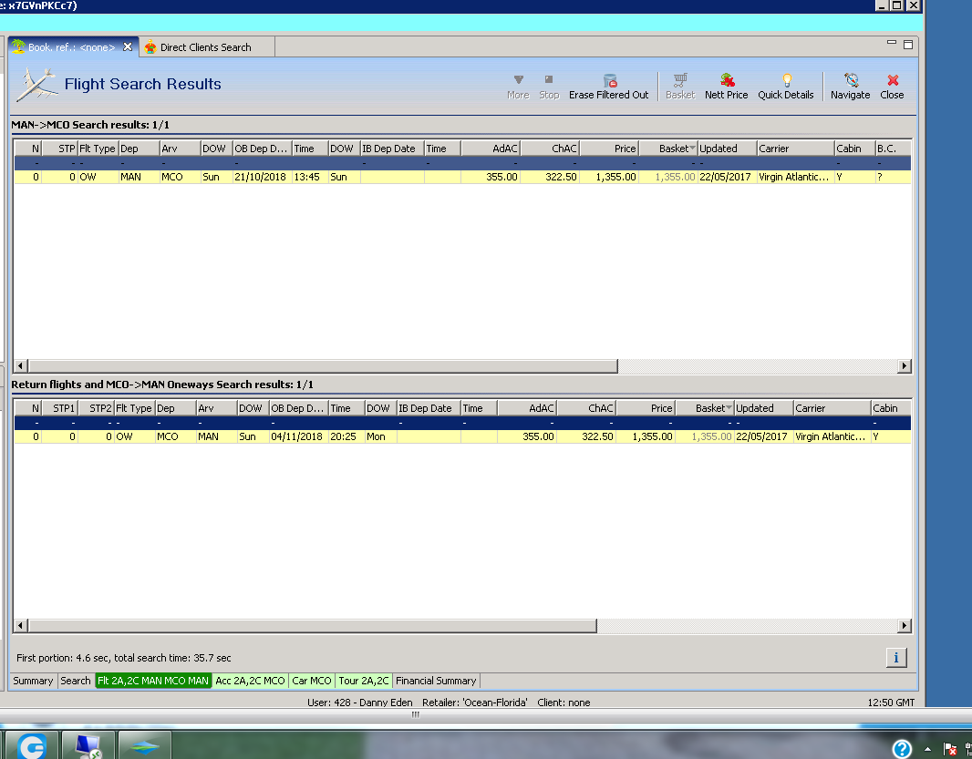972x759 pixels.
Task: Click the Stop search icon
Action: [549, 79]
